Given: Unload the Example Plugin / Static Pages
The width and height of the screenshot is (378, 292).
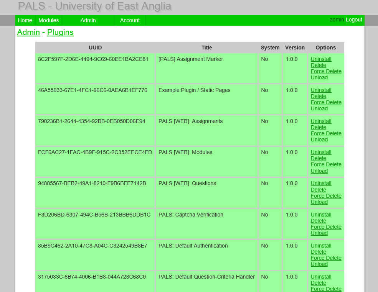Looking at the screenshot, I should click(319, 108).
